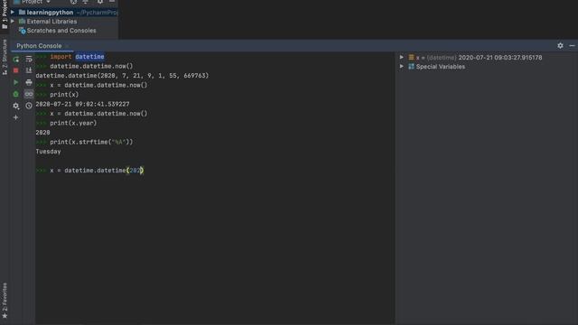This screenshot has width=578, height=325.
Task: Open the 2: Favorites side tab
Action: (x=5, y=301)
